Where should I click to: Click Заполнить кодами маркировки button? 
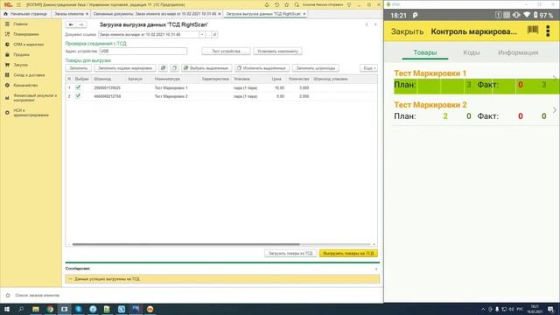point(125,68)
